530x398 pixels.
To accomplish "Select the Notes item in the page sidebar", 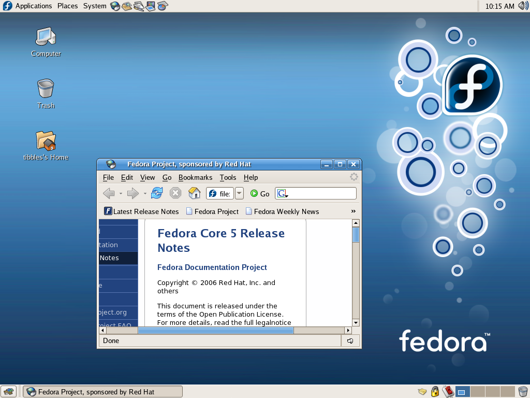I will tap(119, 258).
